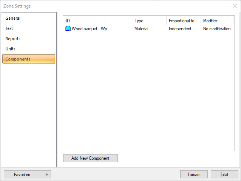The image size is (241, 181).
Task: Open the General settings page
Action: pyautogui.click(x=13, y=18)
